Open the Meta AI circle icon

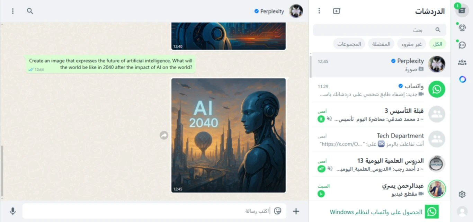(x=462, y=79)
